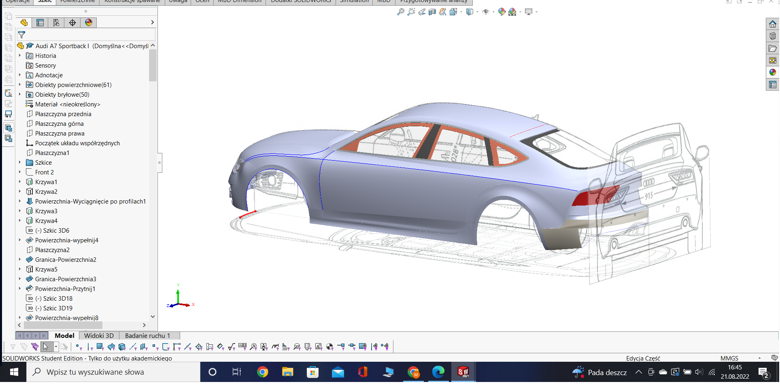Click the FeatureManager tree filter funnel icon
This screenshot has width=780, height=384.
22,35
